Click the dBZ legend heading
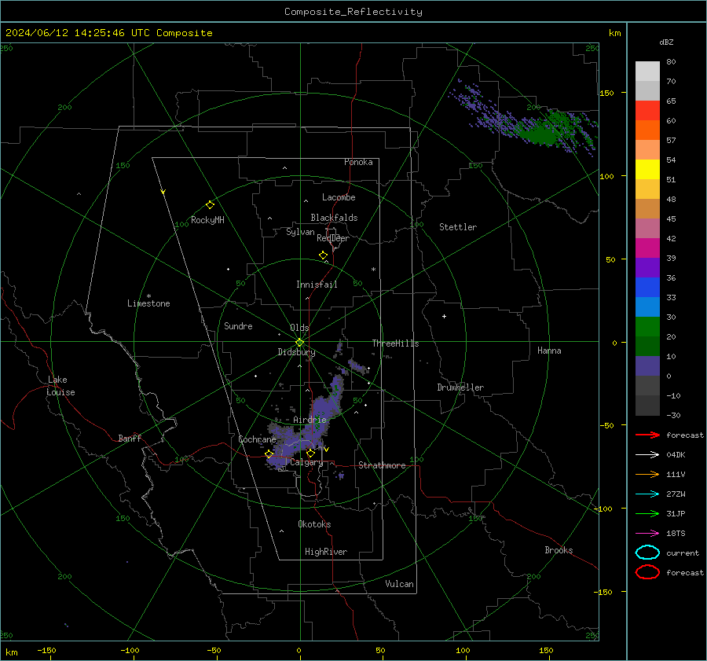Viewport: 707px width, 661px height. (666, 42)
